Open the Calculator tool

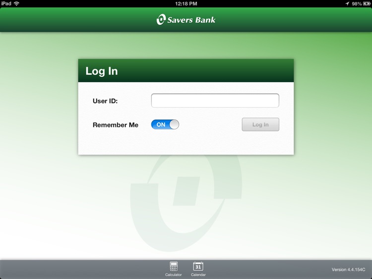174,269
